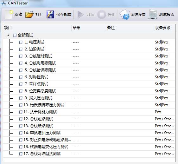The width and height of the screenshot is (178, 164).
Task: Click the 停止 stop icon
Action: click(x=102, y=15)
